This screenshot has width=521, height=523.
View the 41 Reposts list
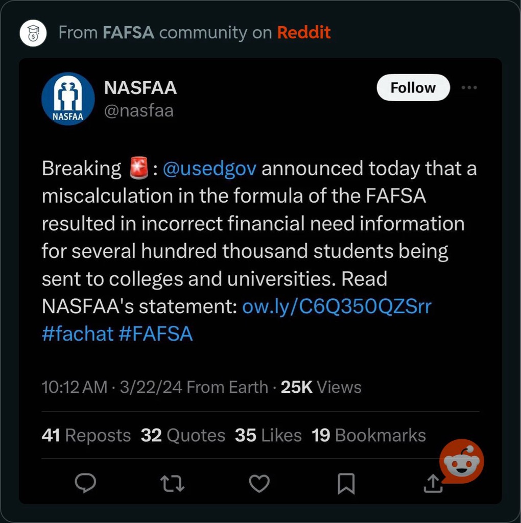(86, 435)
